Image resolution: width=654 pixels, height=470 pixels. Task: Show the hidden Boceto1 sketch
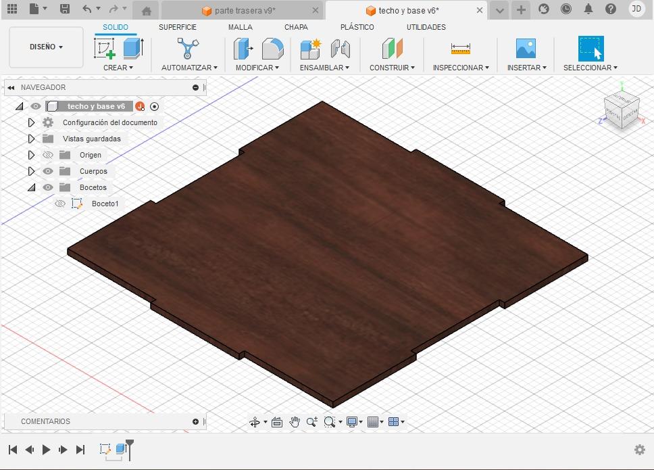(61, 204)
